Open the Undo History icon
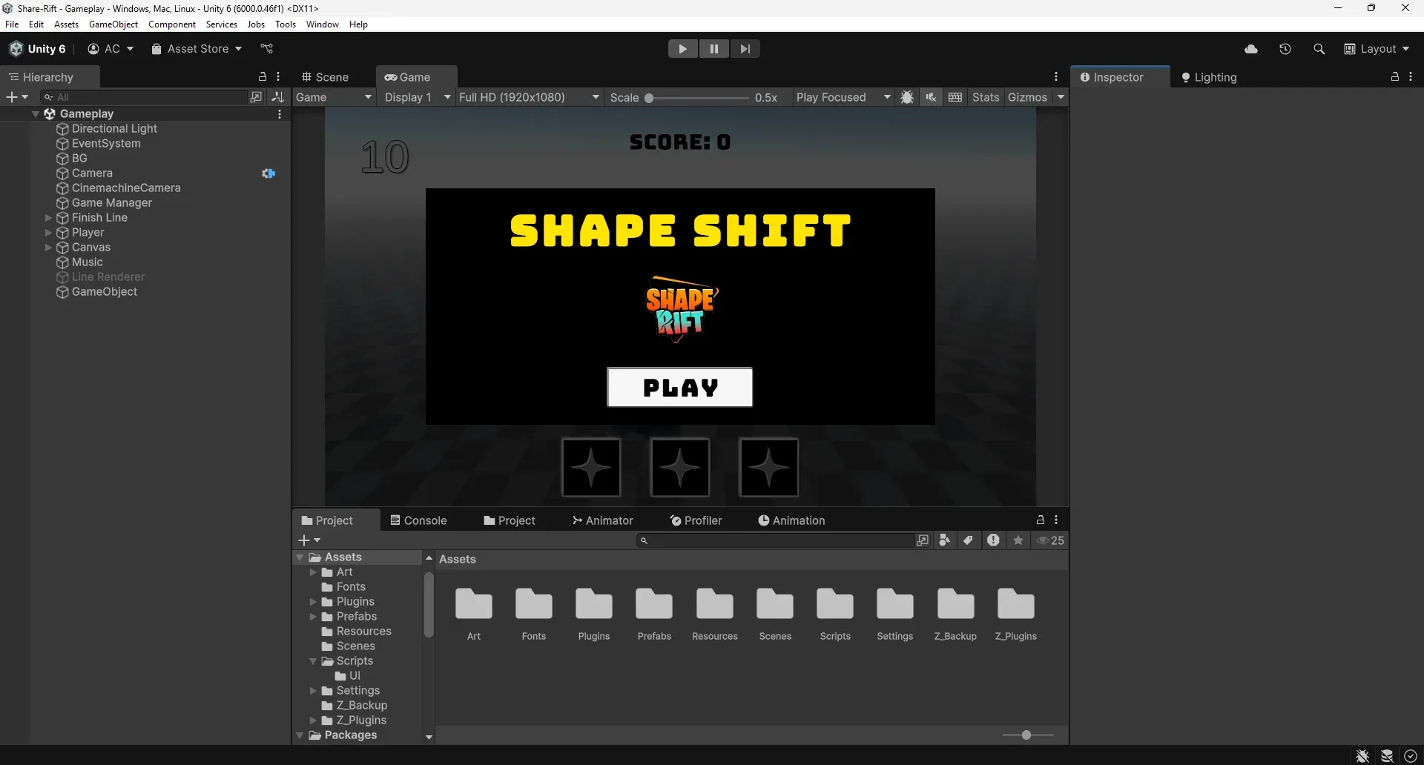This screenshot has width=1424, height=765. coord(1285,49)
